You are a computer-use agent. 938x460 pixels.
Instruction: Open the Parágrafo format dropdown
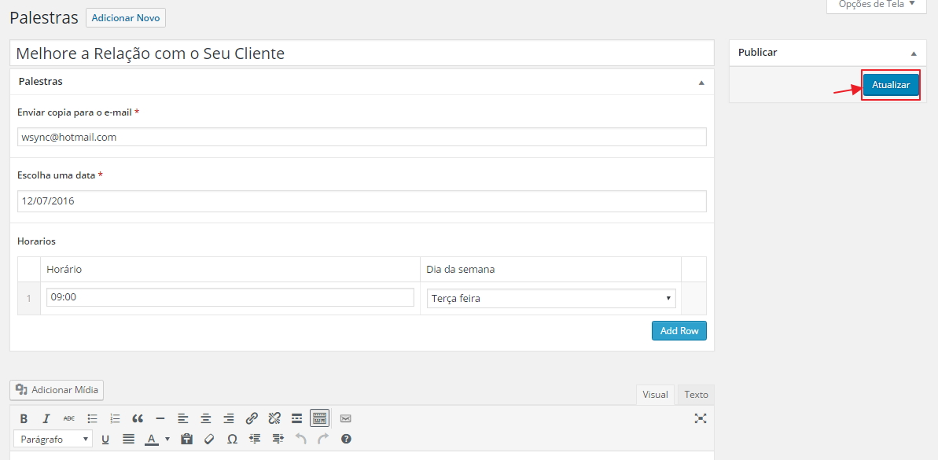pyautogui.click(x=53, y=439)
